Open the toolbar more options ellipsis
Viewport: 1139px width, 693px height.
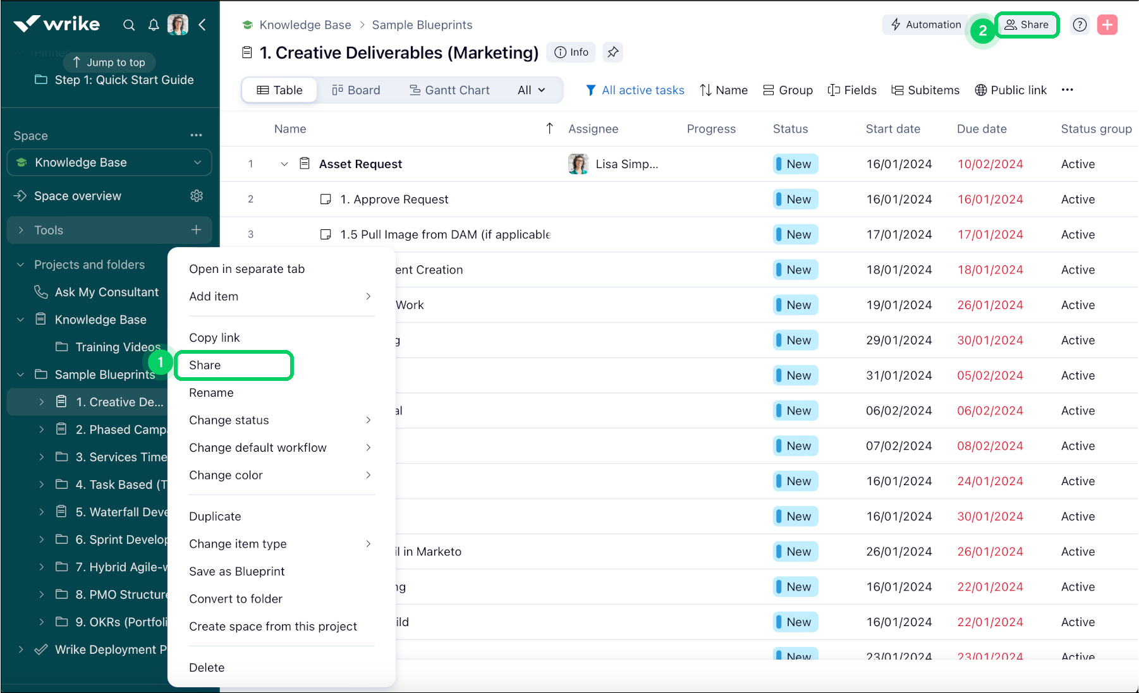1068,90
